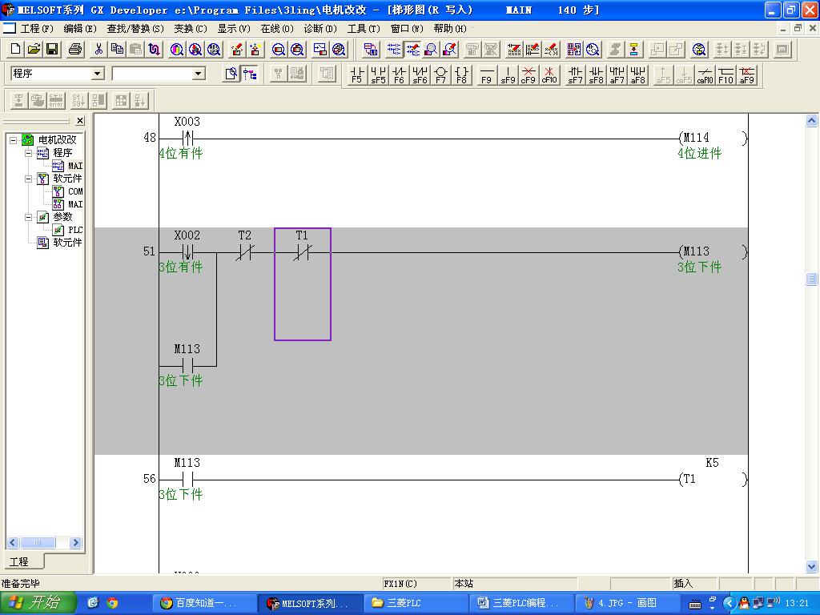The width and height of the screenshot is (820, 615).
Task: Click the 工程 tab below project tree
Action: pyautogui.click(x=19, y=561)
